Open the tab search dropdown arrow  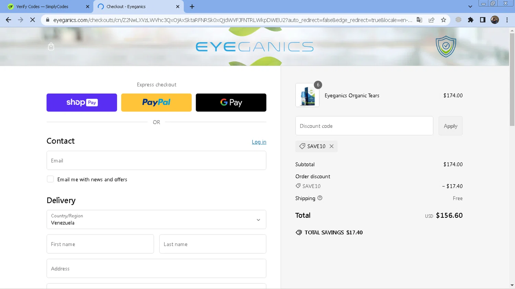coord(470,7)
